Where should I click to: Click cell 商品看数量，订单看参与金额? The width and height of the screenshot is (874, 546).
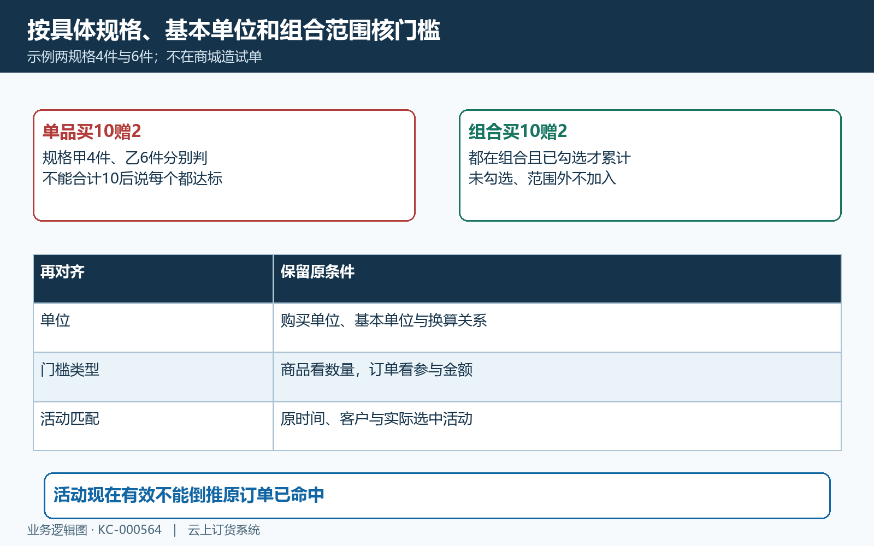pos(557,377)
